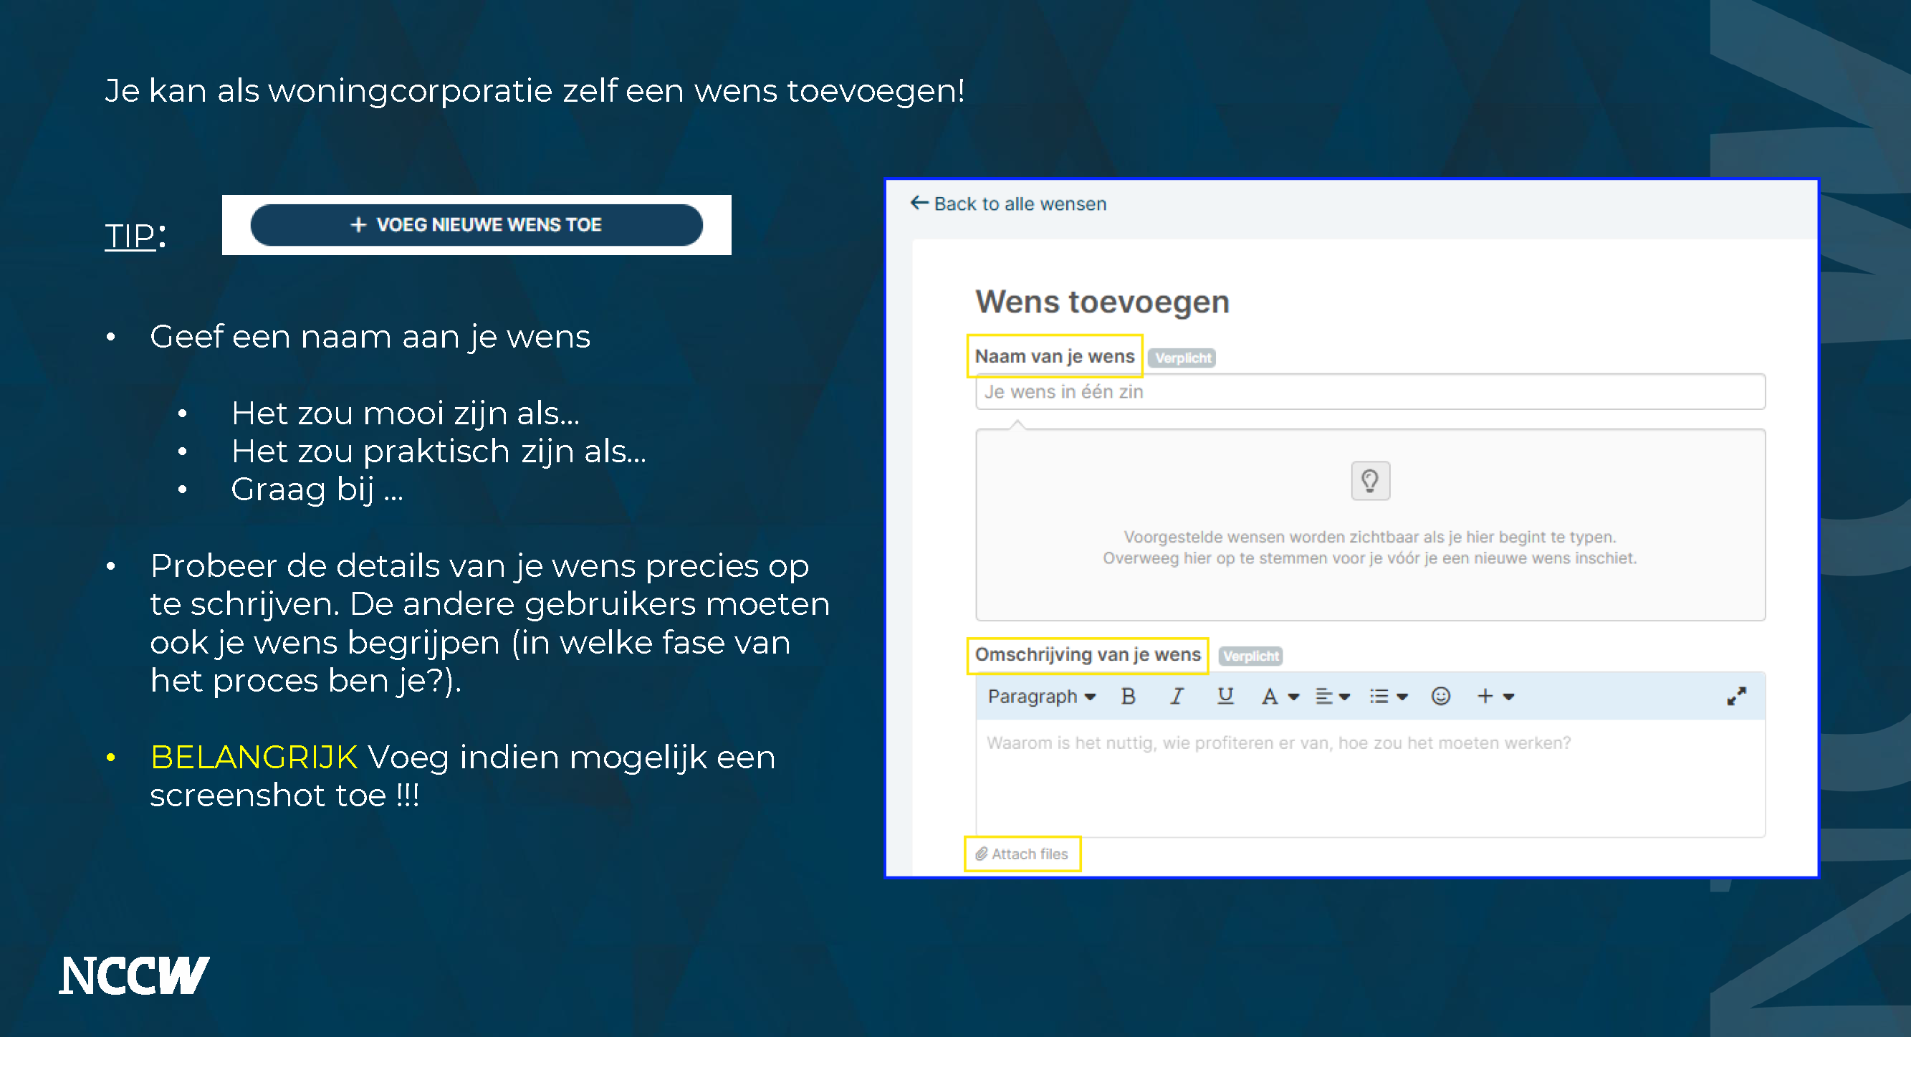Click Voeg nieuwe wens toe button

[x=476, y=225]
